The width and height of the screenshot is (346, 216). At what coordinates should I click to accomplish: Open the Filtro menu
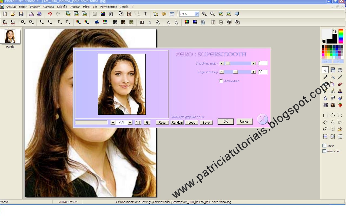tap(86, 7)
